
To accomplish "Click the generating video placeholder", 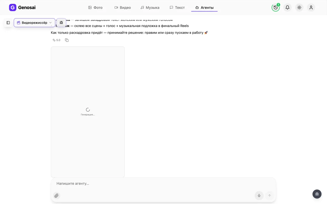I will coord(88,112).
